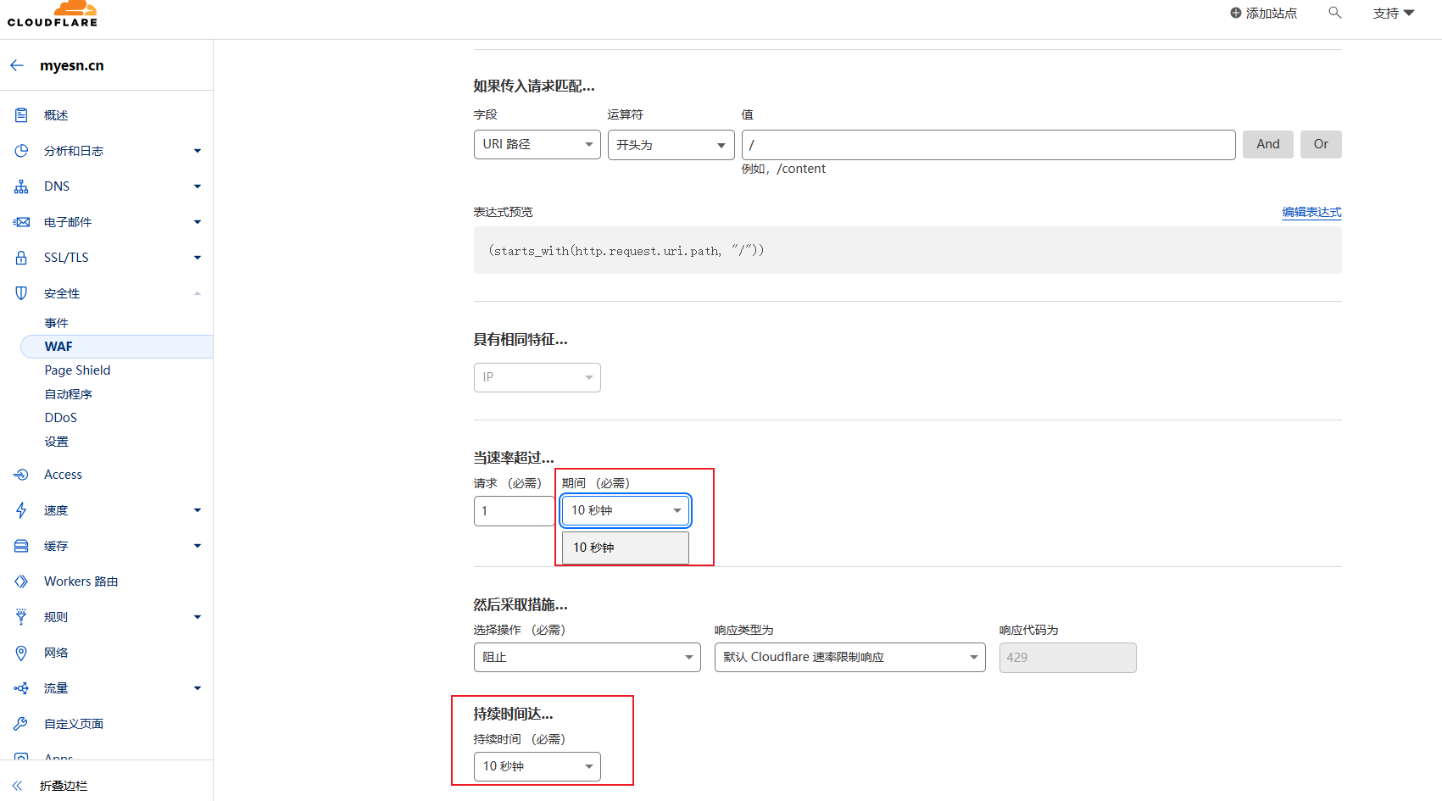The image size is (1442, 801).
Task: Click the 缓存 cache icon
Action: point(21,546)
